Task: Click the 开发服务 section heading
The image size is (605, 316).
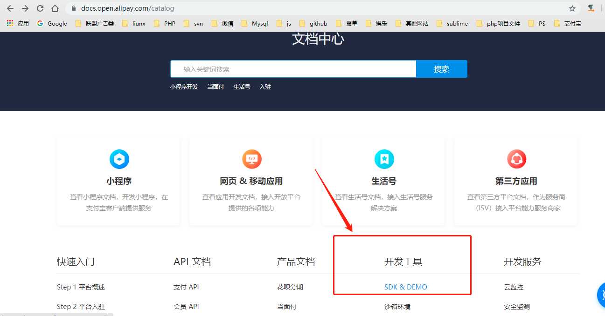Action: click(x=522, y=262)
